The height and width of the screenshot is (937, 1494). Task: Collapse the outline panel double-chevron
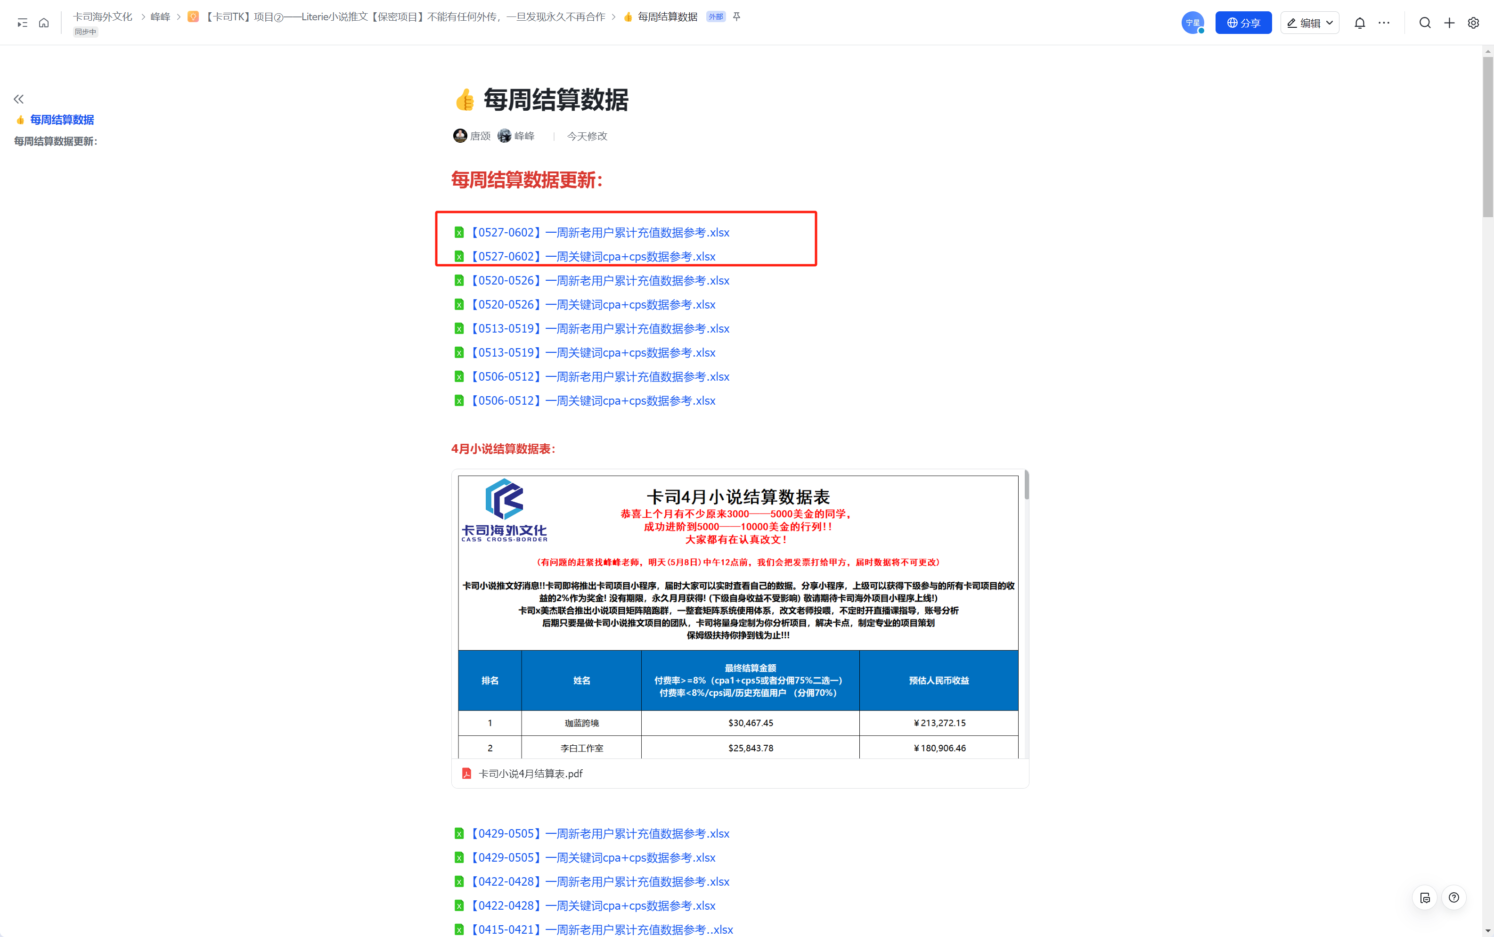(x=18, y=99)
